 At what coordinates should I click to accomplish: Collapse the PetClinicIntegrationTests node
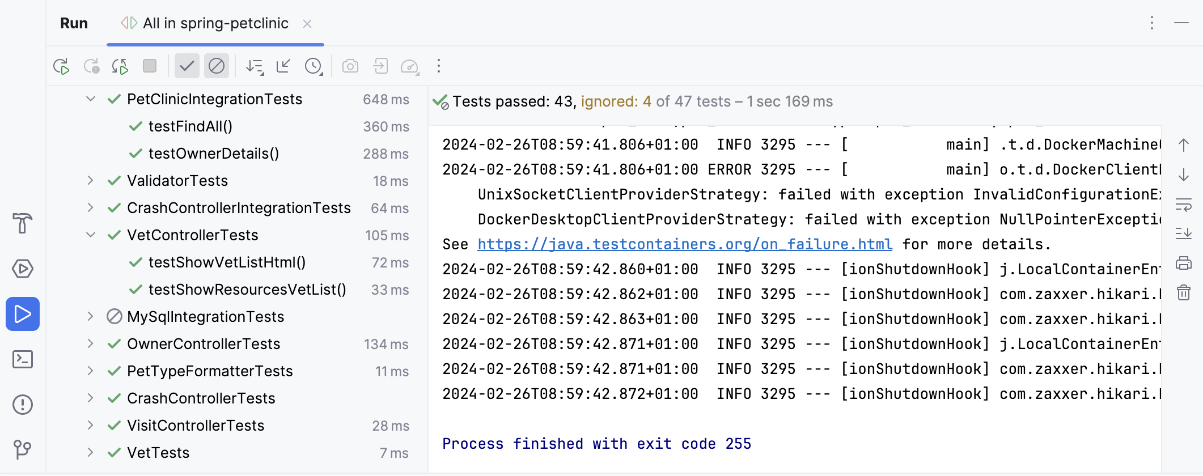[91, 99]
